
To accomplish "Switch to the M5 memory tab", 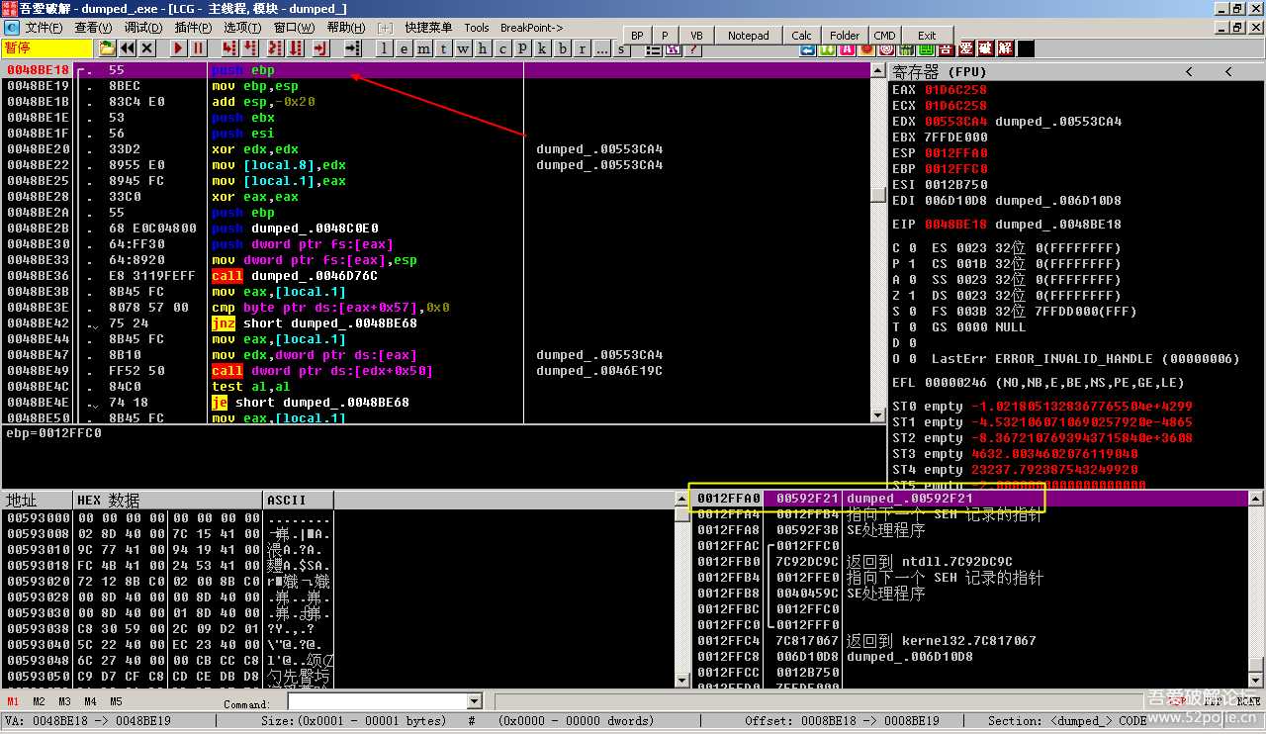I will [116, 702].
